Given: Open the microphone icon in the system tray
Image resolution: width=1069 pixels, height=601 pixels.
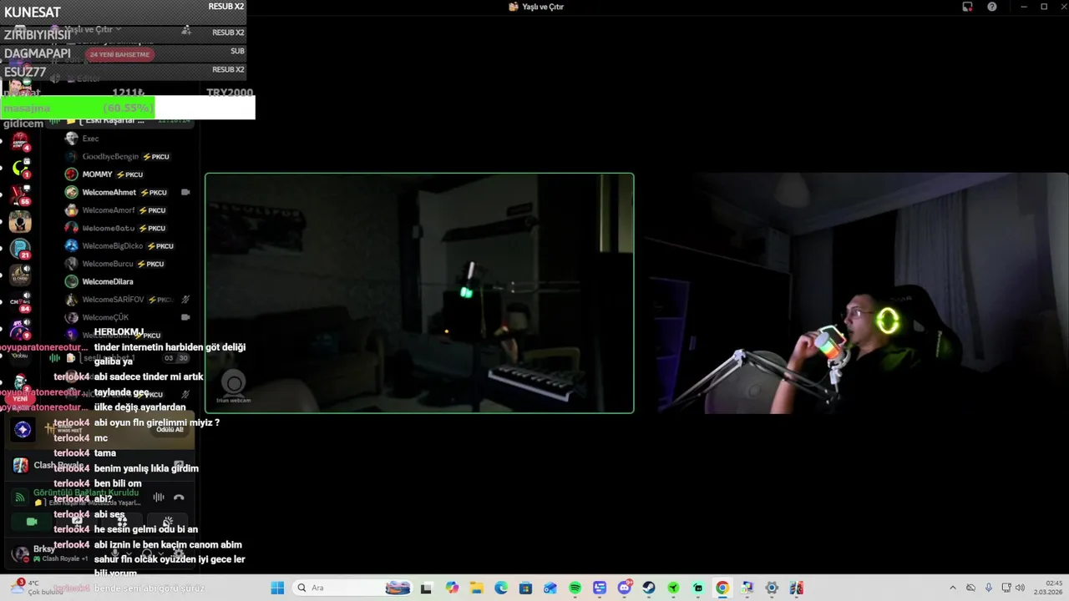Looking at the screenshot, I should pyautogui.click(x=989, y=588).
